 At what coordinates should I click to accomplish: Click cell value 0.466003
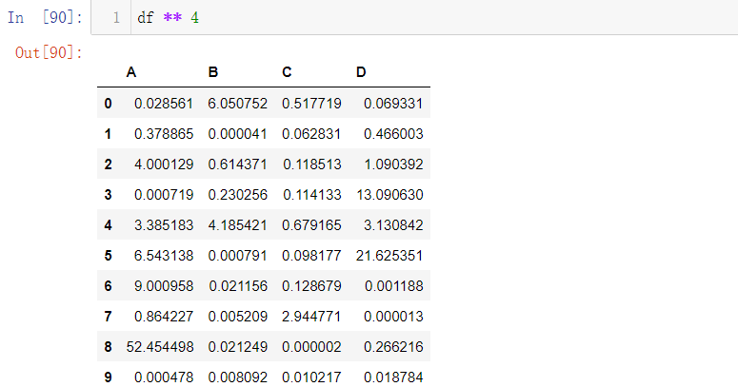[393, 134]
